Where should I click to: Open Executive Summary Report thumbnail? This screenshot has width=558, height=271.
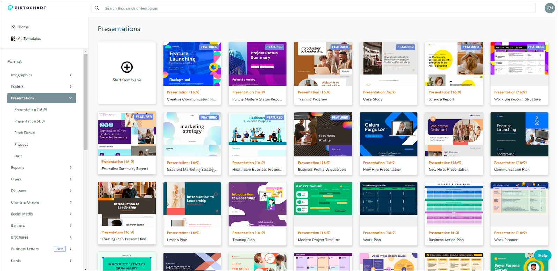(127, 134)
